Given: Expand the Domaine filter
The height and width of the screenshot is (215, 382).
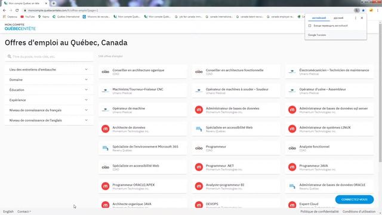Looking at the screenshot, I should pos(49,79).
